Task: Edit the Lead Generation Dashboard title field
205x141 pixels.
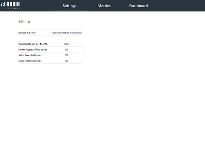Action: point(66,33)
